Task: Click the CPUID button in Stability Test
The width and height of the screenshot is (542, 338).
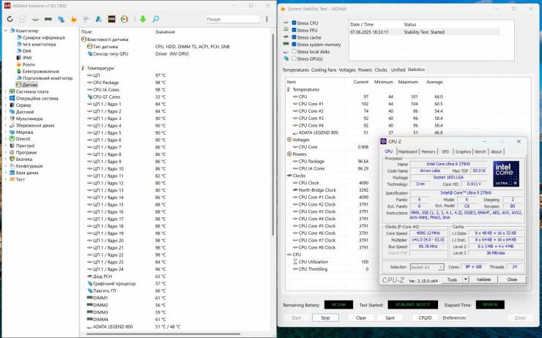Action: [425, 318]
